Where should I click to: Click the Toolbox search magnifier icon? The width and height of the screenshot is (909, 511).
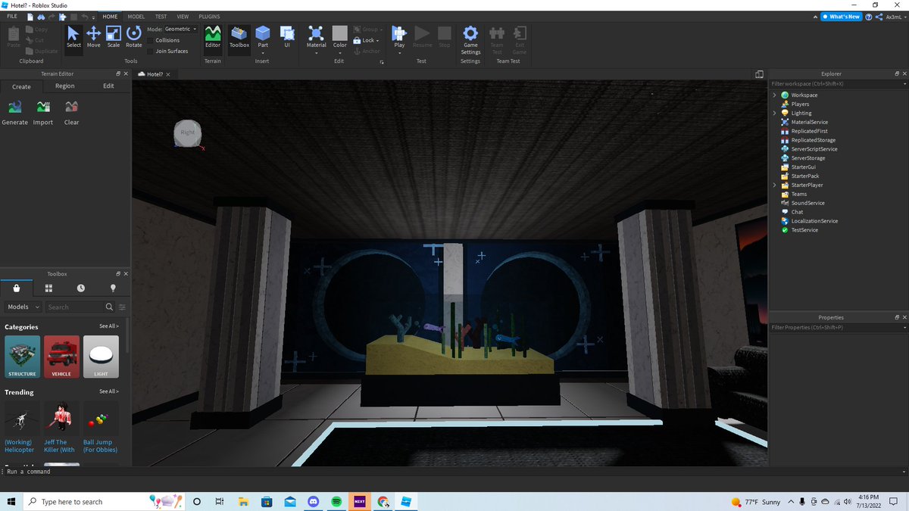110,307
